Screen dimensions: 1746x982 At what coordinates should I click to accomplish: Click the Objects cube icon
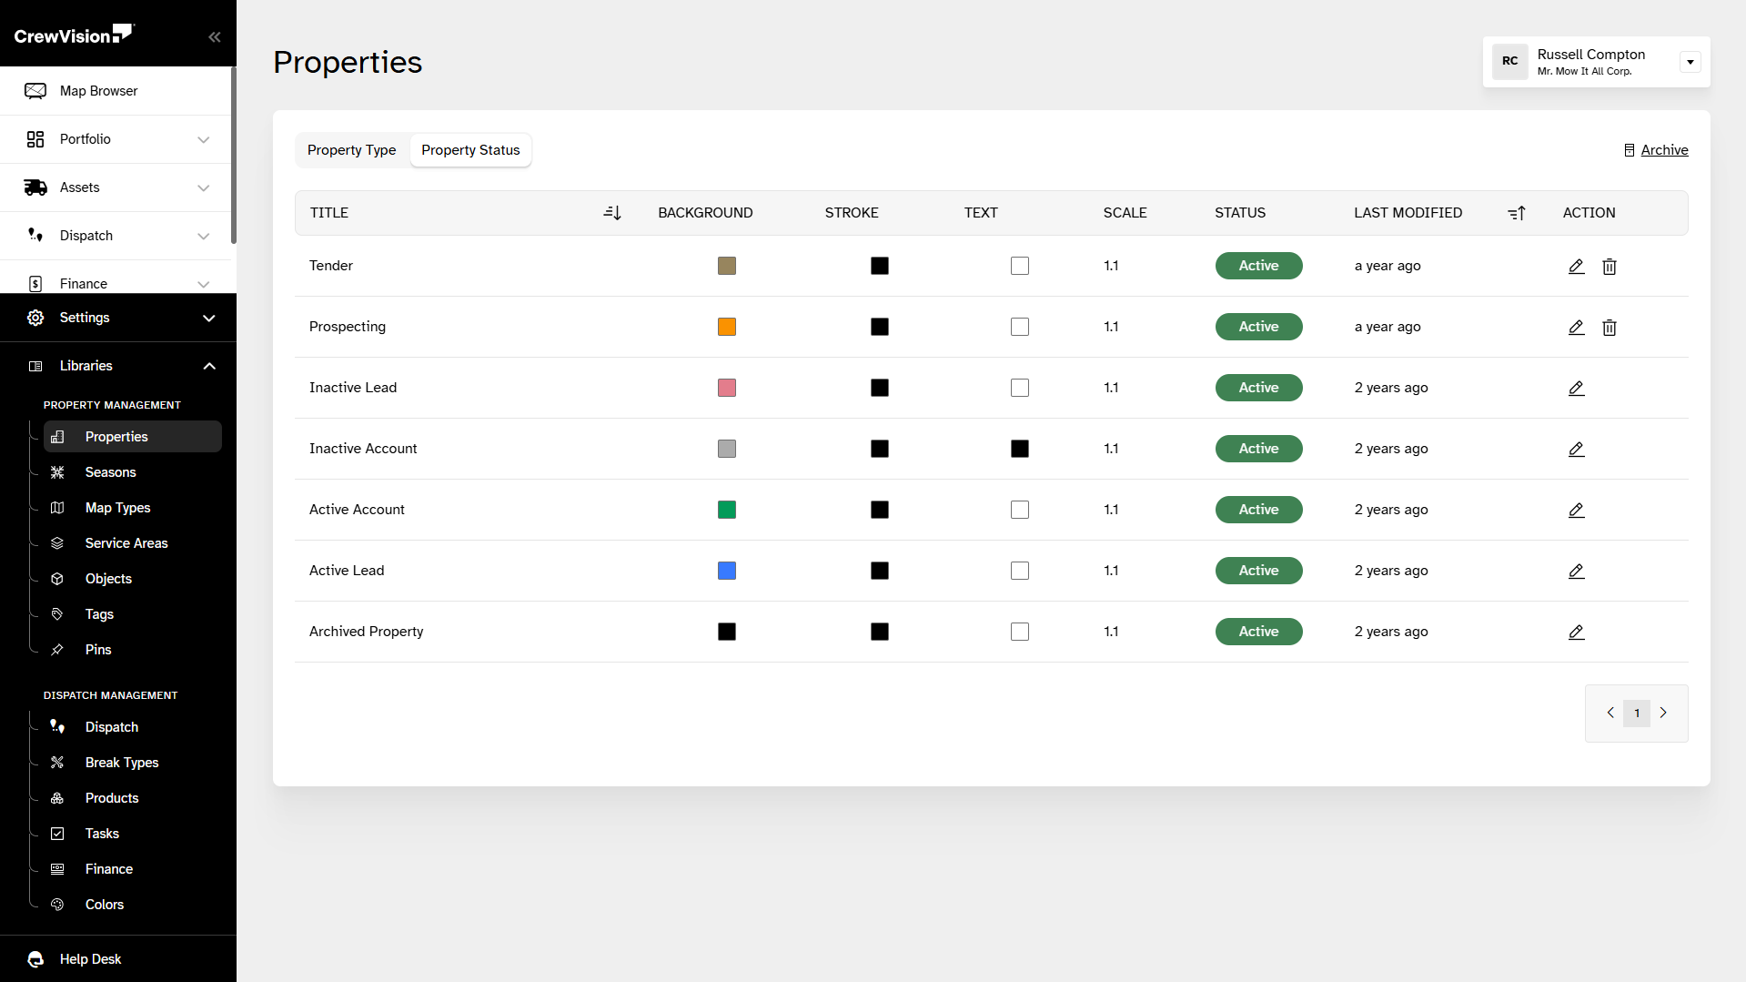point(57,579)
